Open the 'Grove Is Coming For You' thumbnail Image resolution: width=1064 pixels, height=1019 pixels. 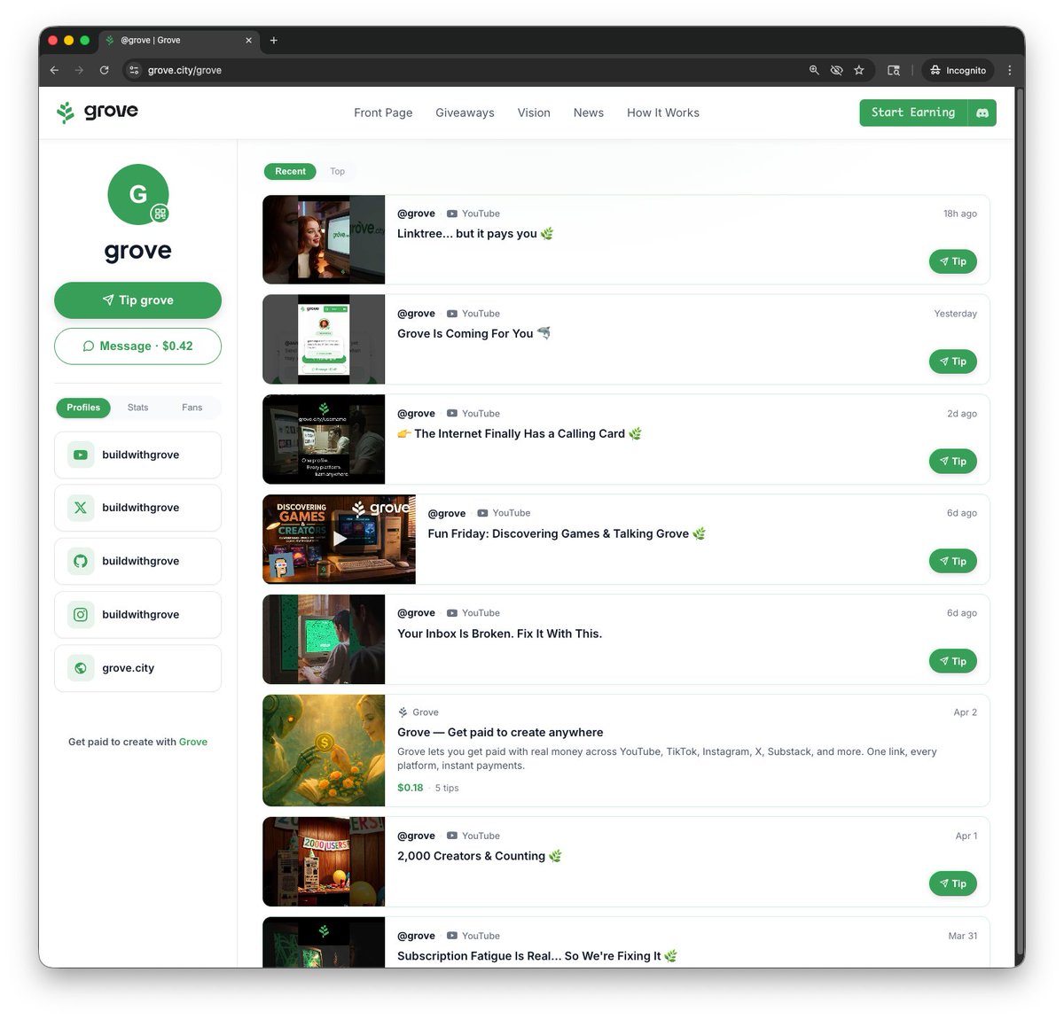324,339
